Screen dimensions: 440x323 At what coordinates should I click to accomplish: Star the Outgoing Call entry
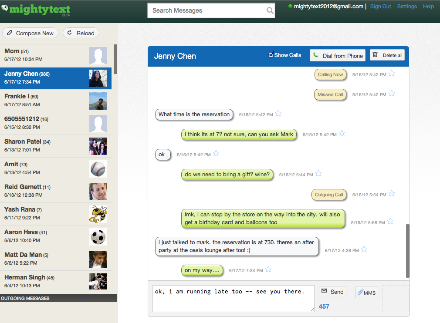392,194
